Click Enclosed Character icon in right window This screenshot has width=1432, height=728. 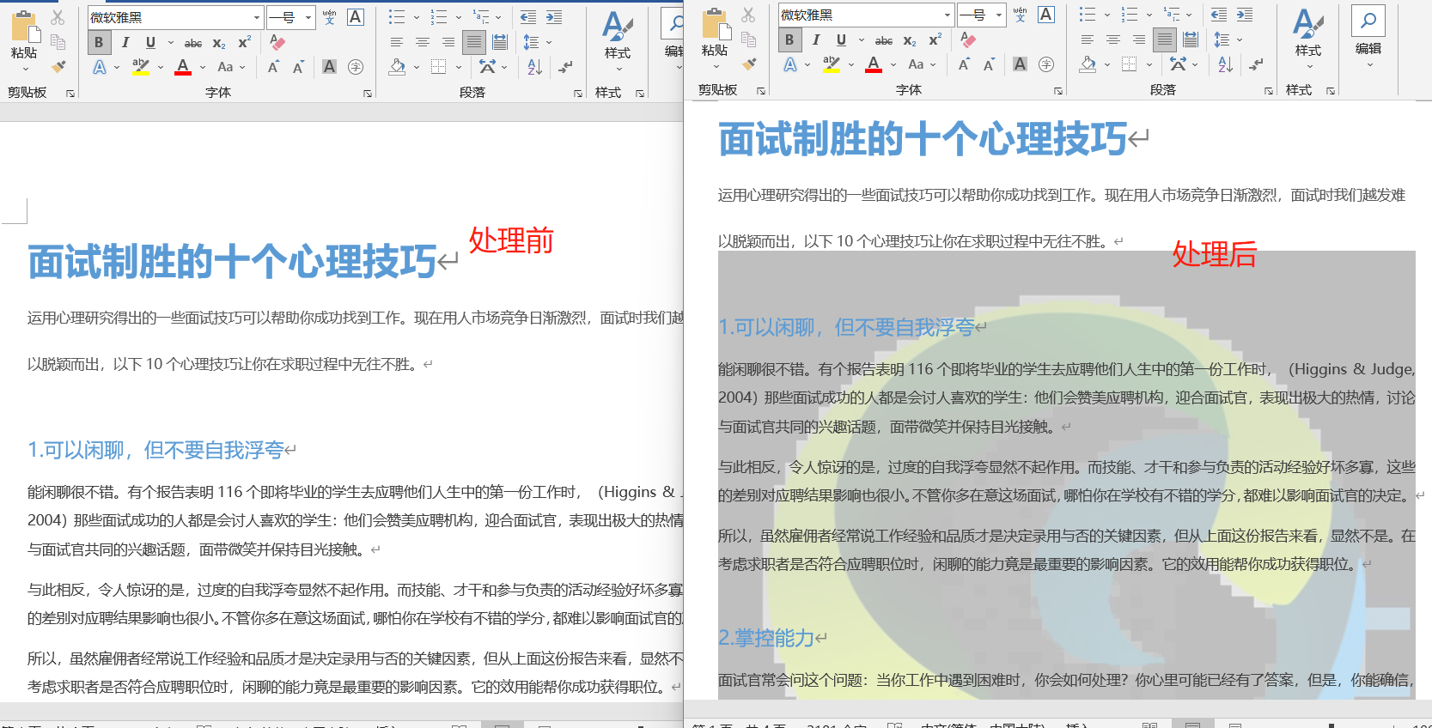1046,64
